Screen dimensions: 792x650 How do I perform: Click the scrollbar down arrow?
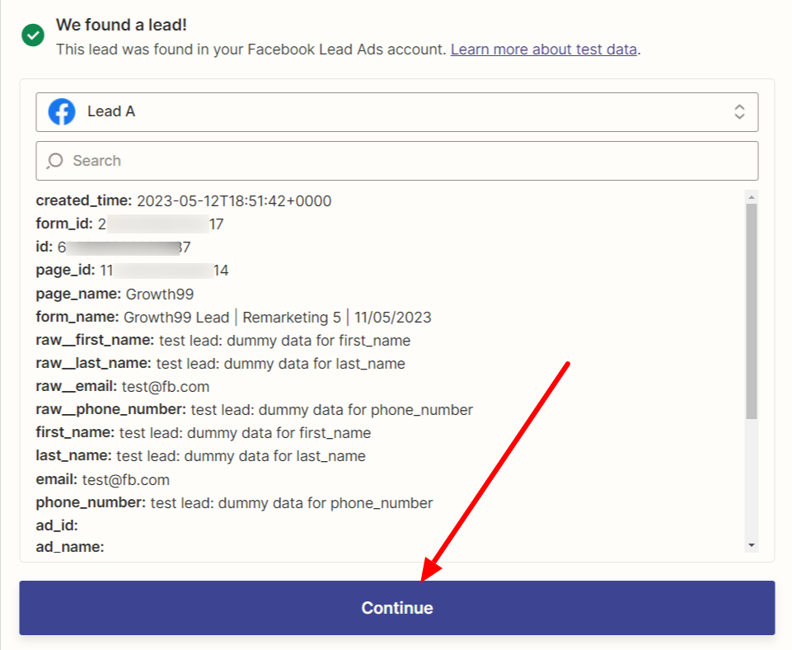click(x=752, y=545)
